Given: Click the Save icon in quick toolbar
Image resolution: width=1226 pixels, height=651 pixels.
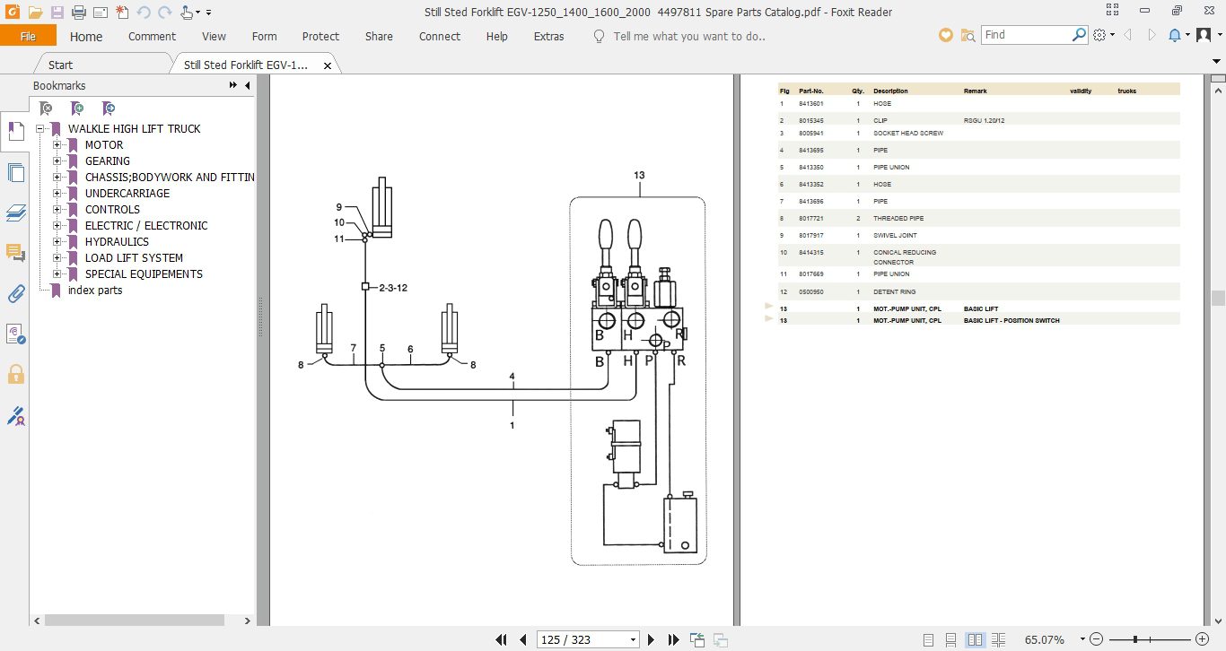Looking at the screenshot, I should [x=57, y=13].
